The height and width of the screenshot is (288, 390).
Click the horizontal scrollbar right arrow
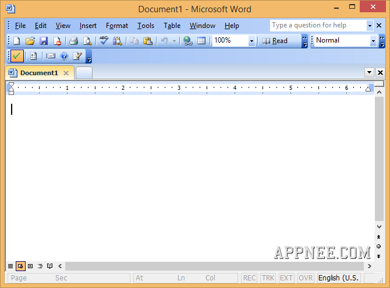370,266
